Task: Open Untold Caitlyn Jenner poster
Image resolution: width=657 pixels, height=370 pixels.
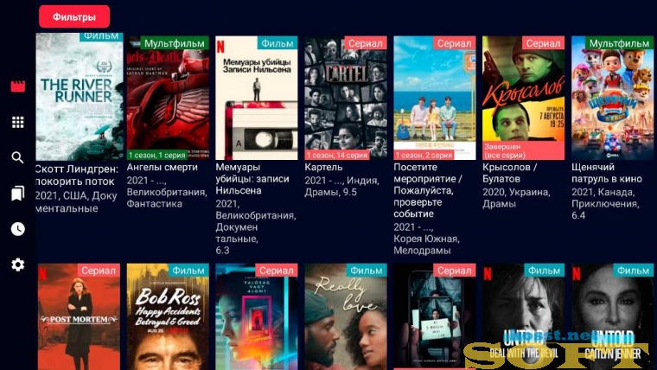Action: pos(612,316)
